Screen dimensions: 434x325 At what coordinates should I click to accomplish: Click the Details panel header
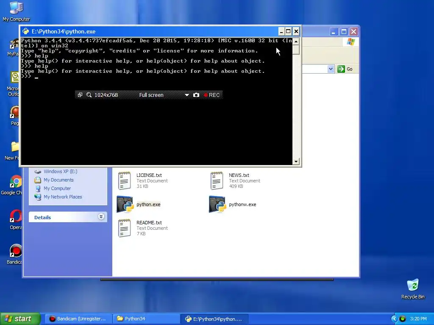pos(68,217)
